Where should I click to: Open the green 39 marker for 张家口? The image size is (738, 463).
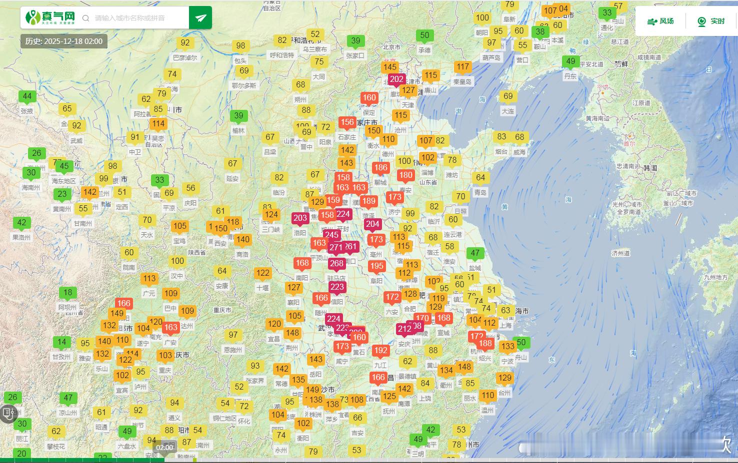tap(355, 41)
